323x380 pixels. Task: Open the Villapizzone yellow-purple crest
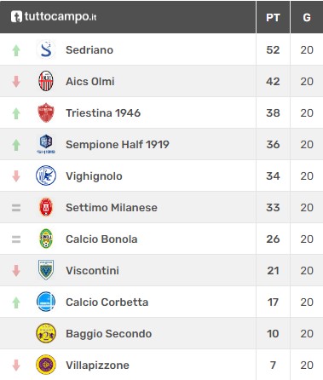46,365
